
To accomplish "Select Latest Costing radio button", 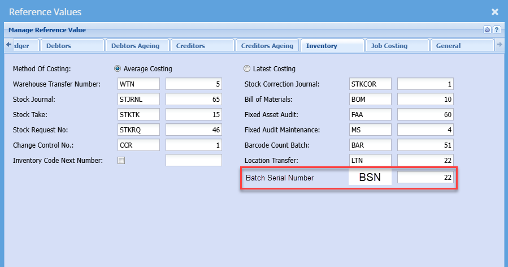I will tap(246, 69).
